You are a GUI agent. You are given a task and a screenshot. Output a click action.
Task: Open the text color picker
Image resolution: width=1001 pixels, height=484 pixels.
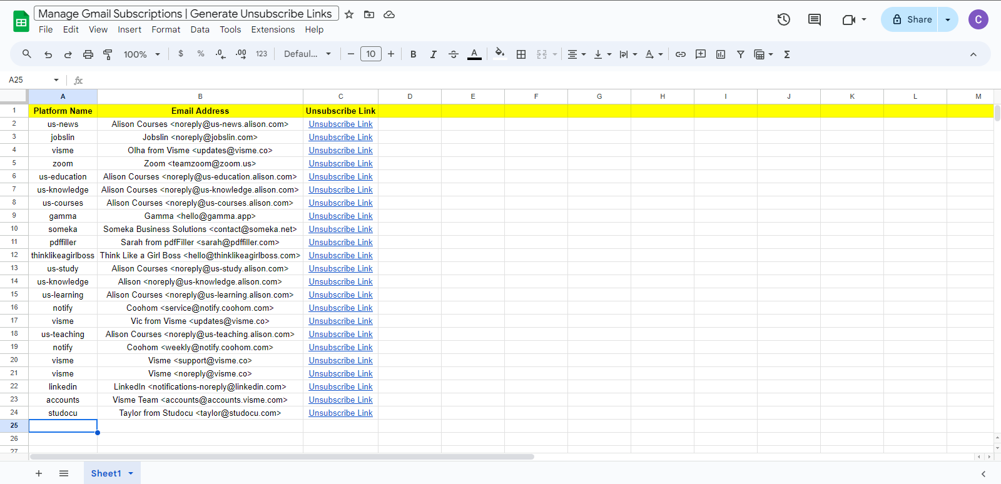[x=475, y=54]
